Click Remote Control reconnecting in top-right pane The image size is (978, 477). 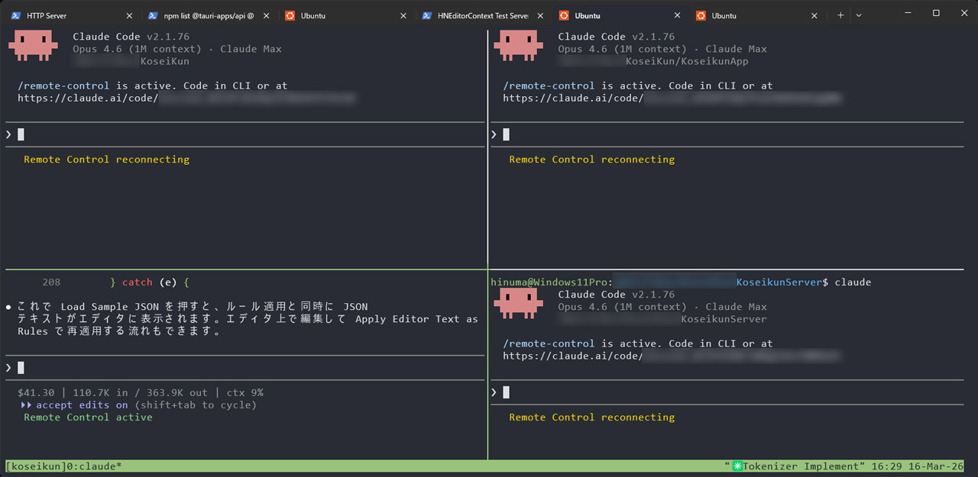592,159
